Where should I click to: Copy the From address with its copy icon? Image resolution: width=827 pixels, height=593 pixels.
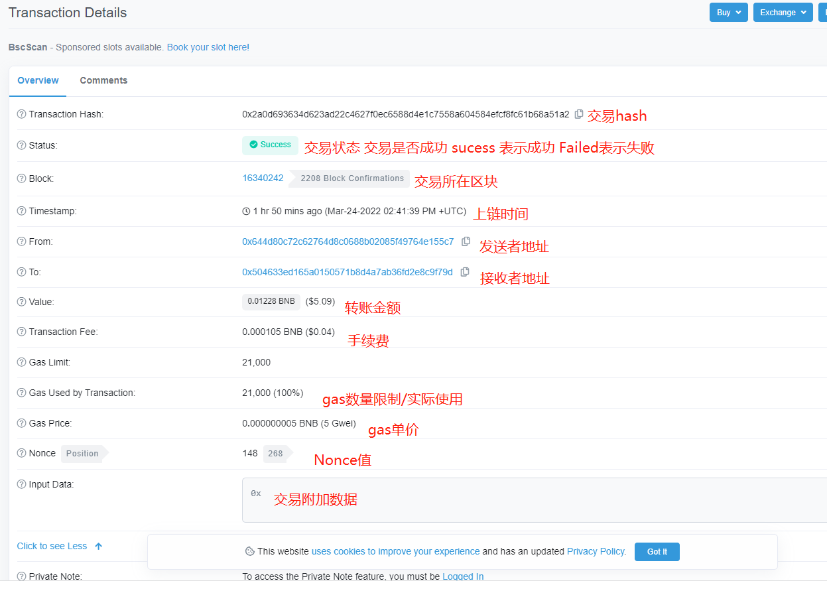(x=466, y=241)
